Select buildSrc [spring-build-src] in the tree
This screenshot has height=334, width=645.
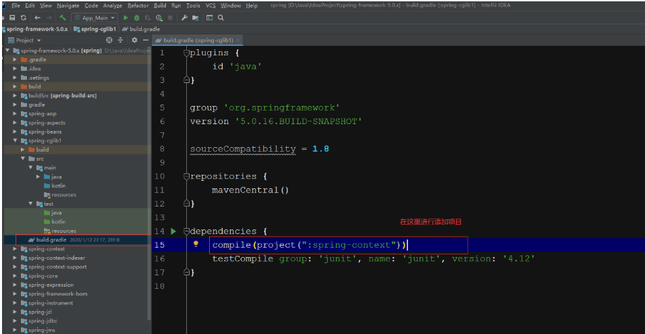[62, 95]
